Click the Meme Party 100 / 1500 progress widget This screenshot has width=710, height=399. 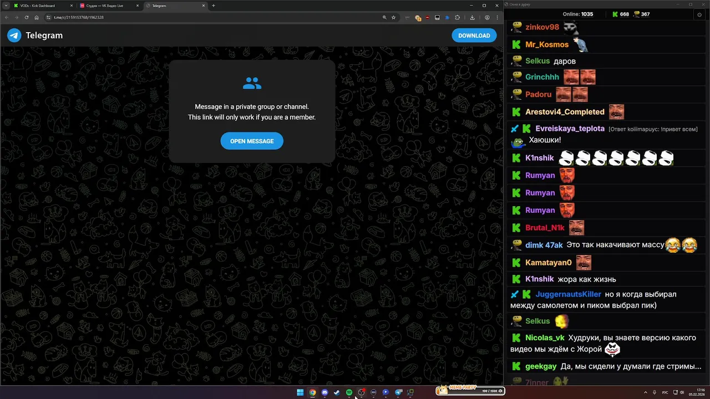470,391
